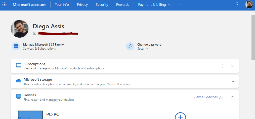
Task: Click the Subscriptions heading text
Action: coord(34,64)
